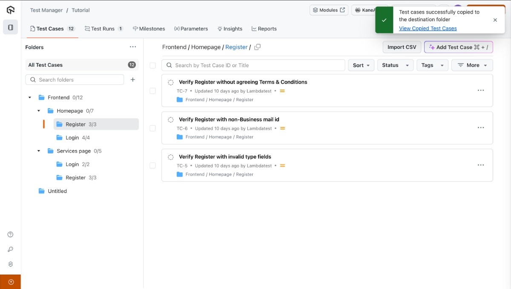Click the help question mark icon in sidebar

(x=11, y=235)
